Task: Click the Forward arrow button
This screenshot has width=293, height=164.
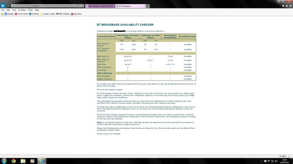Action: (8, 6)
